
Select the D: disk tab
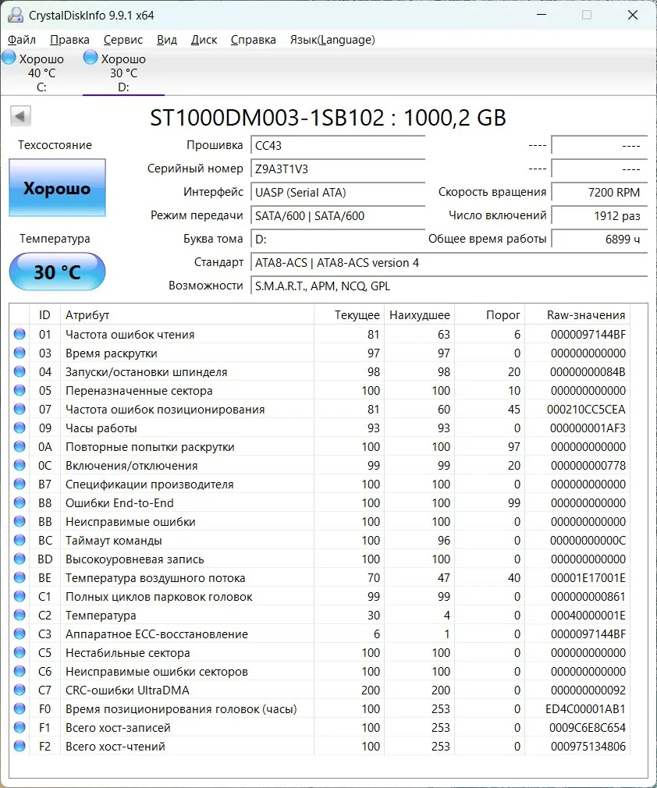123,73
